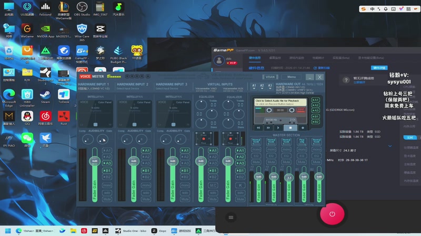The width and height of the screenshot is (421, 236).
Task: Launch Rust game shortcut
Action: pyautogui.click(x=64, y=119)
